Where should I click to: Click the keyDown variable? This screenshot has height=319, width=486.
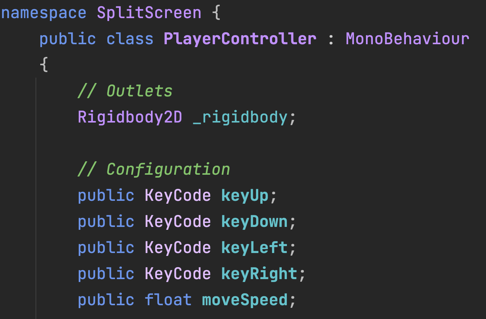254,222
